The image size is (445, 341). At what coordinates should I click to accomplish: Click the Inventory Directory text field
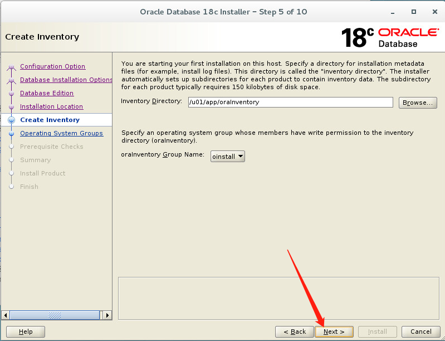290,102
